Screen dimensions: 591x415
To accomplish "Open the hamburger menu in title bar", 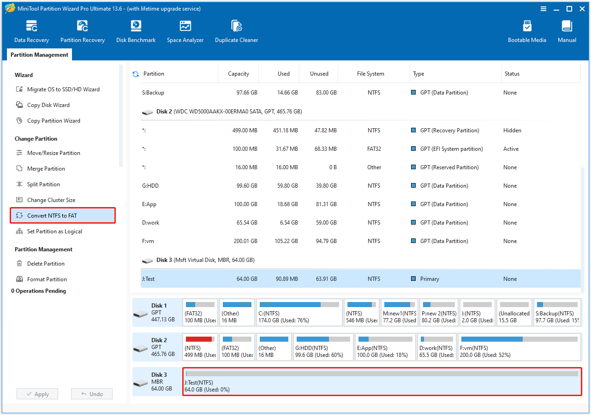I will 543,9.
